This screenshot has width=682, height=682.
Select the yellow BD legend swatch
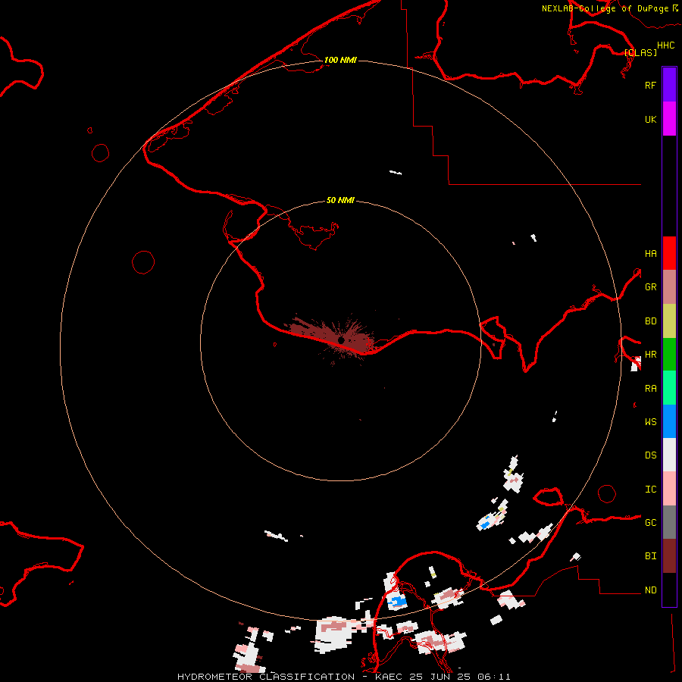click(x=669, y=321)
